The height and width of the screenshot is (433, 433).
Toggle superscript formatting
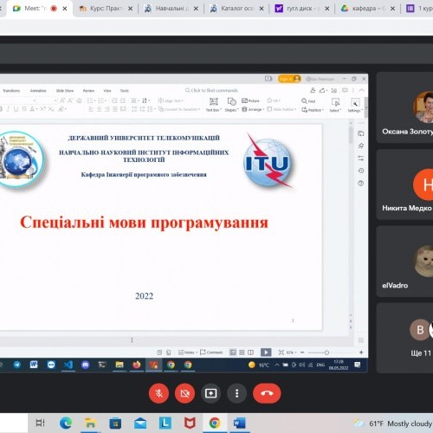(x=43, y=109)
